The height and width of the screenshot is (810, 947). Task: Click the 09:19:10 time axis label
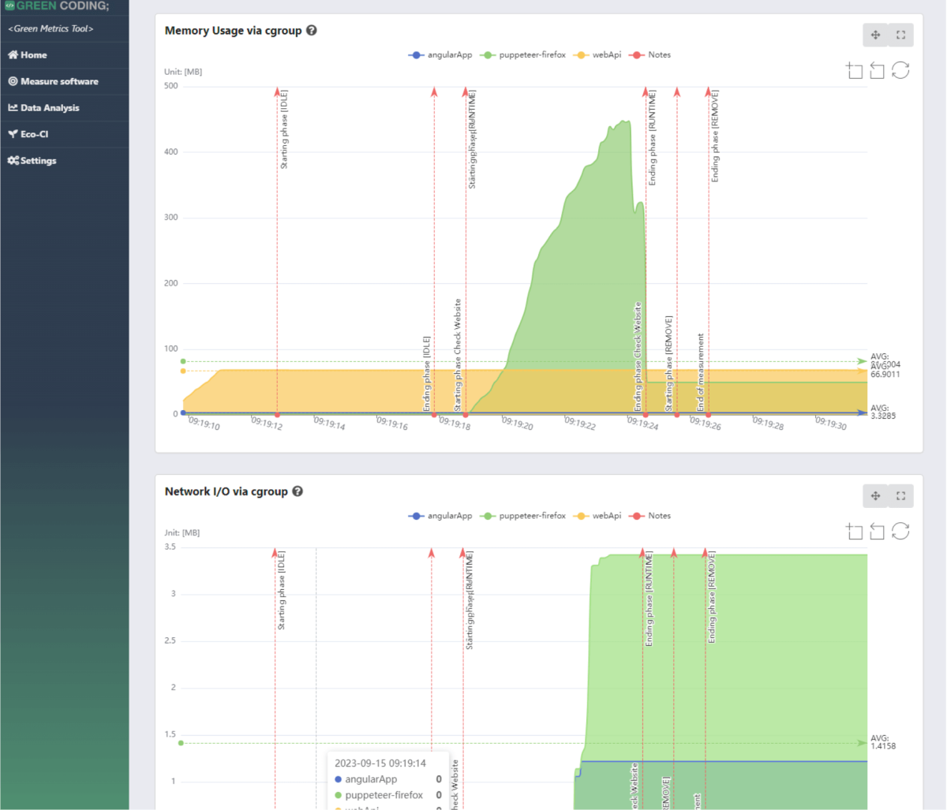[x=204, y=424]
